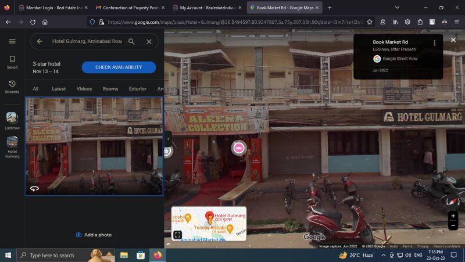
Task: Bookmark this page with the star
Action: click(370, 22)
